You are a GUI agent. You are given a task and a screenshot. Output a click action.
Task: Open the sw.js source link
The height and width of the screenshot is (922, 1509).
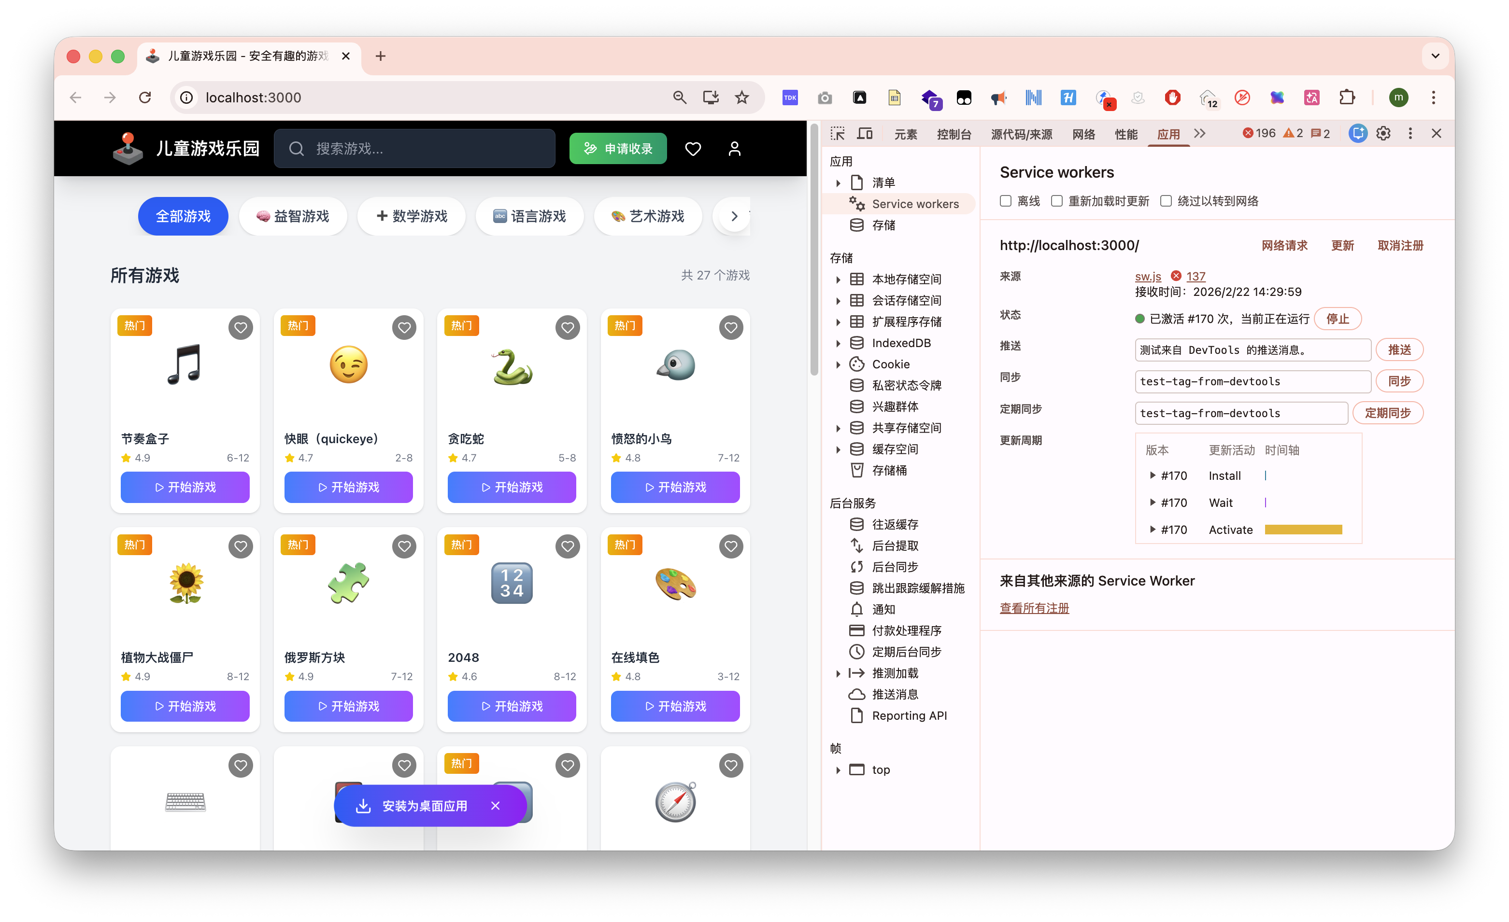(x=1147, y=276)
